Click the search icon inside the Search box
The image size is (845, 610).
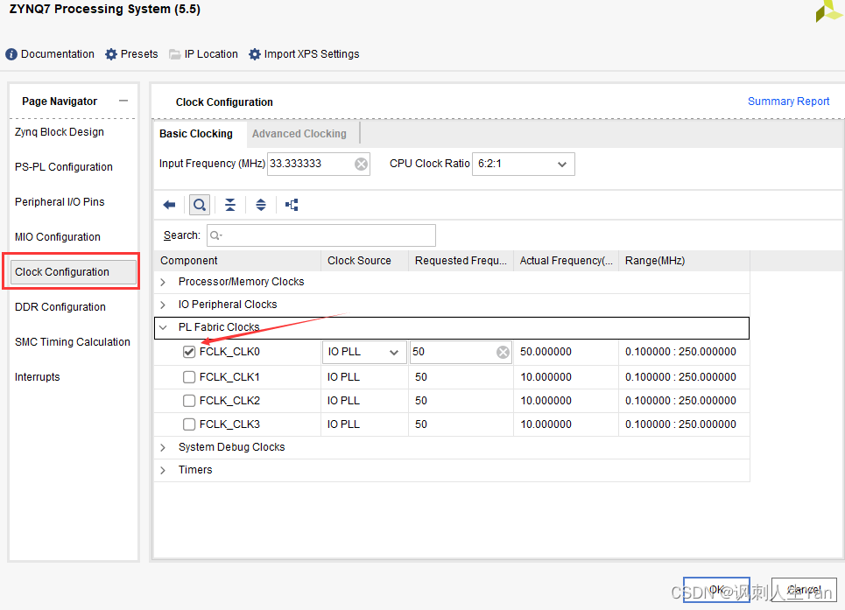(215, 235)
